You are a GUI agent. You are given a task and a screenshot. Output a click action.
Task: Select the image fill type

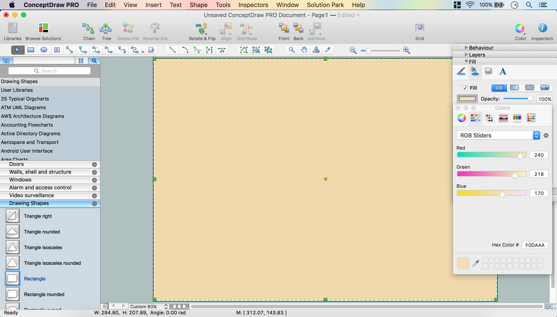click(545, 88)
